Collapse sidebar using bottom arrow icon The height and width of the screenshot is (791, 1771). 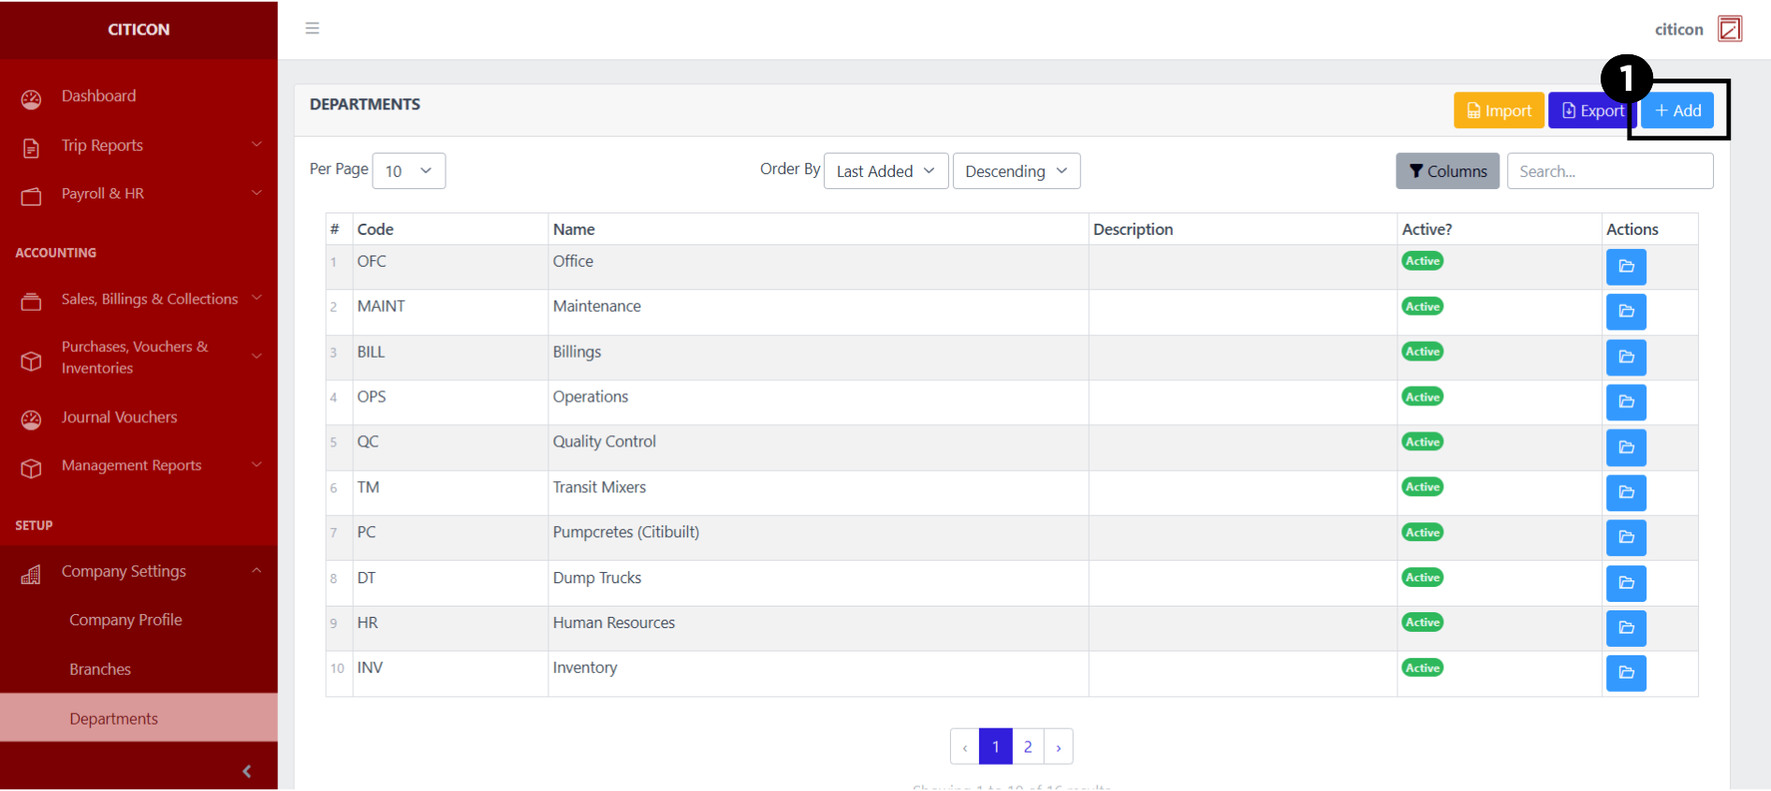pos(246,771)
